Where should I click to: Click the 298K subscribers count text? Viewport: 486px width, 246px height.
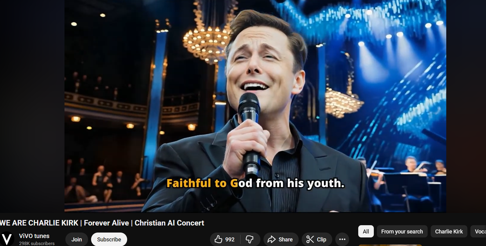click(x=37, y=244)
